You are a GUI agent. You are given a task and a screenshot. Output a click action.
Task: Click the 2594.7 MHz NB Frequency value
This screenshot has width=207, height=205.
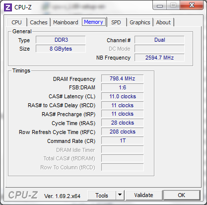pos(159,58)
